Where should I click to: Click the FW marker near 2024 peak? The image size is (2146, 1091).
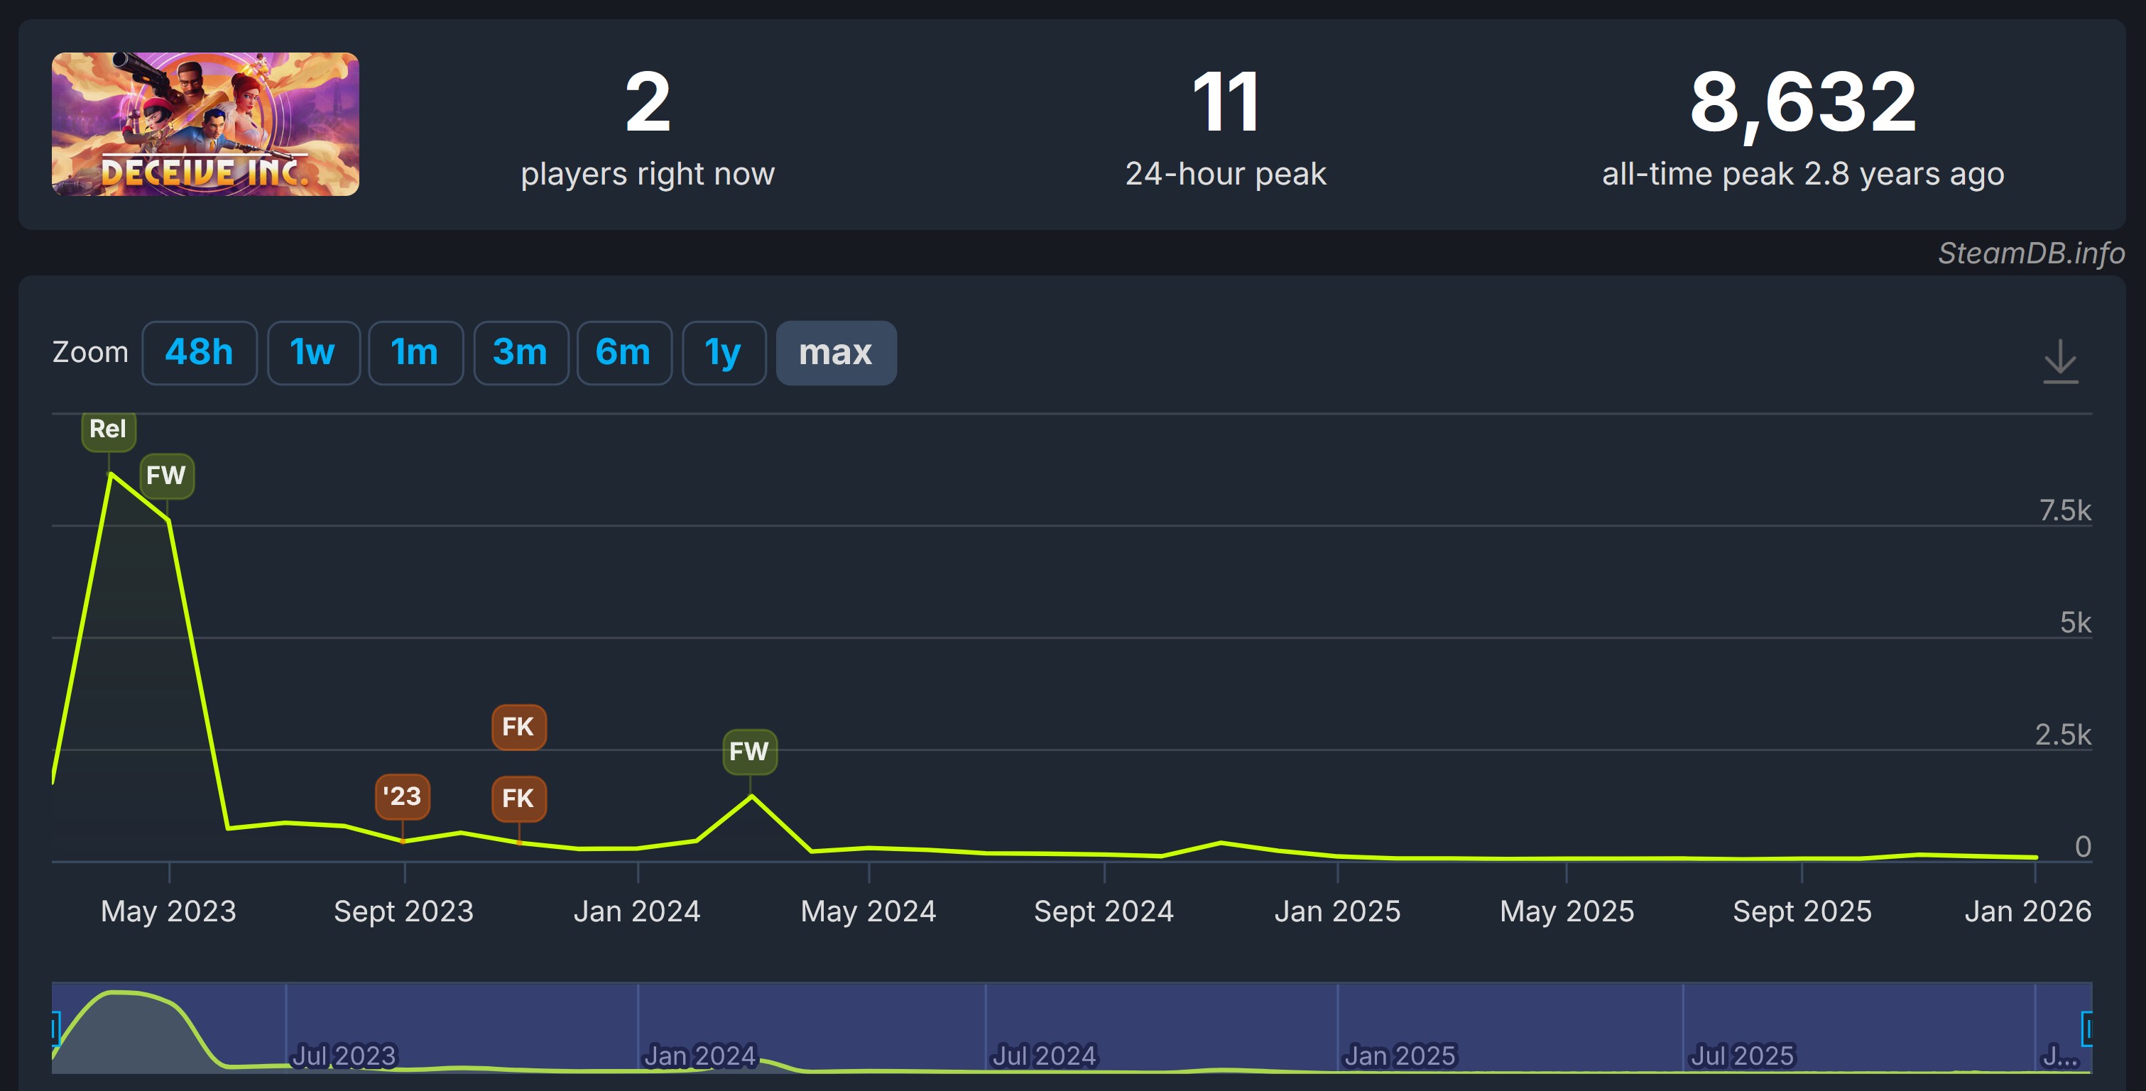[749, 751]
